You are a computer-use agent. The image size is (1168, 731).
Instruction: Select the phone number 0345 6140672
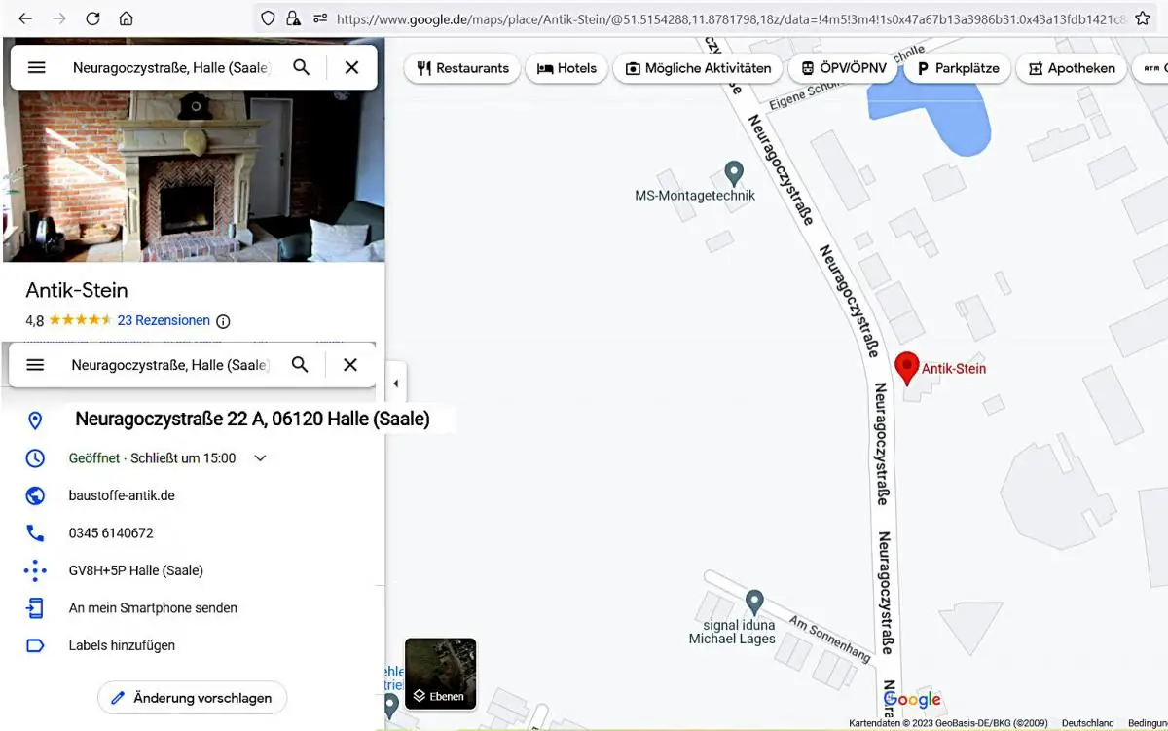pyautogui.click(x=111, y=533)
